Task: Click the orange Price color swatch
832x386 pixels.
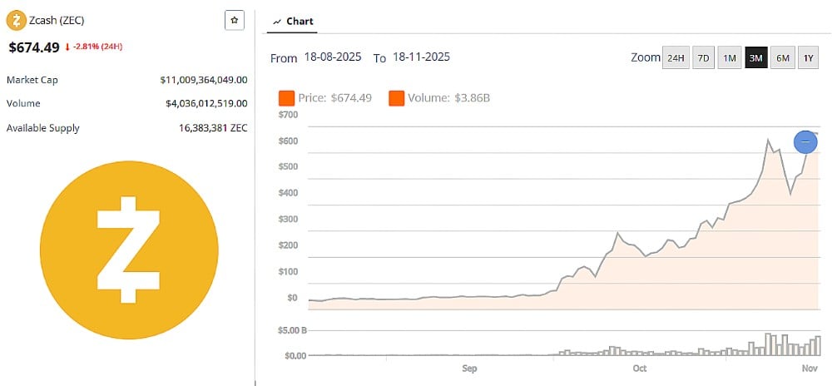Action: [287, 98]
